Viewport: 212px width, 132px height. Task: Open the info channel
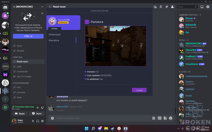28,87
